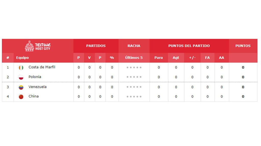The image size is (261, 146).
Task: Select the PARTIDOS header group
Action: click(96, 46)
